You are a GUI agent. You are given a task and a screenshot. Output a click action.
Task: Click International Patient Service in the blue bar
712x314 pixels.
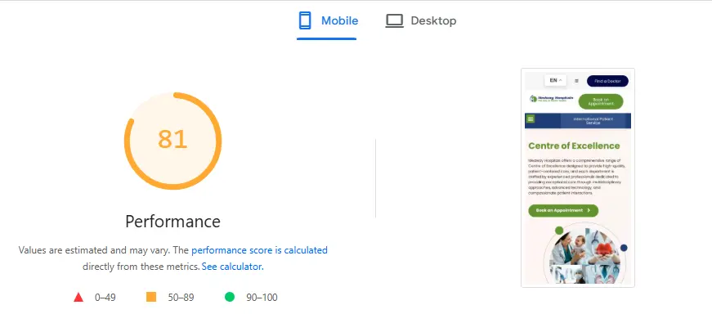(593, 121)
